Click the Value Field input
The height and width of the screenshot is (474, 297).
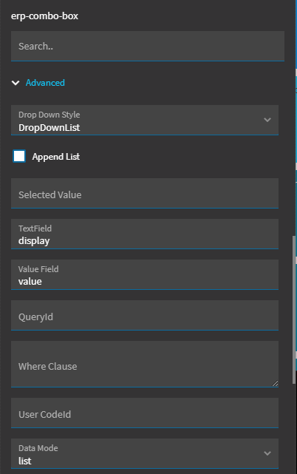tap(145, 274)
